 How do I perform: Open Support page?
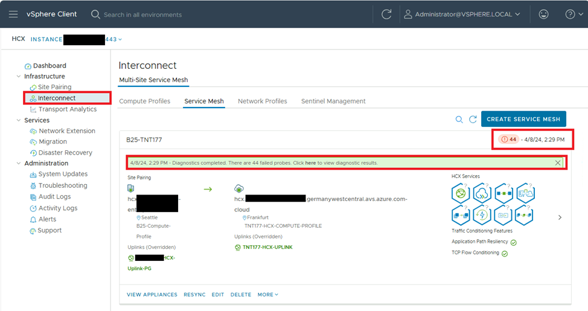[46, 230]
